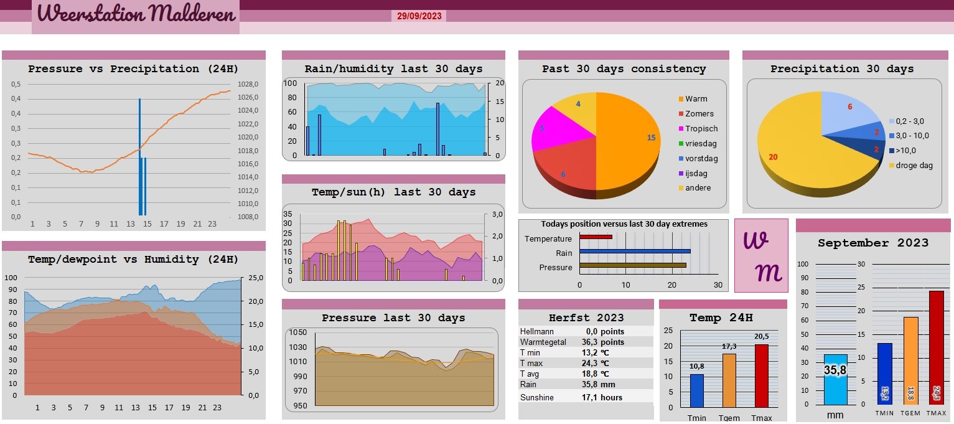This screenshot has height=424, width=954.
Task: Click the dark blue >10,0 legend marker
Action: [891, 151]
